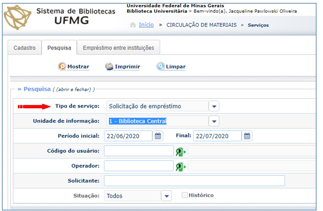
Task: Click the Imprimir printer icon
Action: pyautogui.click(x=109, y=66)
